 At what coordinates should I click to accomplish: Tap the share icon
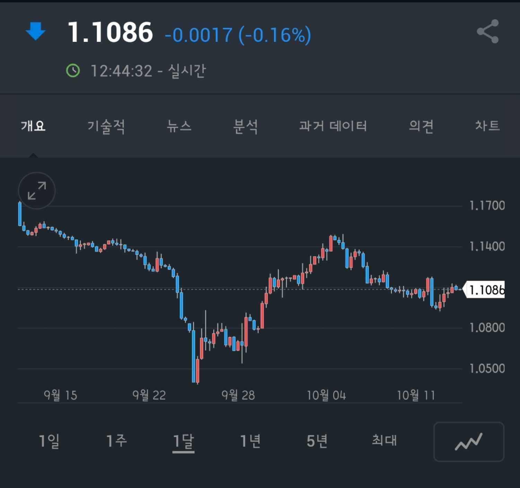coord(488,31)
